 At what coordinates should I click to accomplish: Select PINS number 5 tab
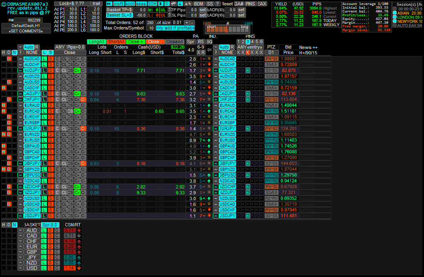point(257,42)
